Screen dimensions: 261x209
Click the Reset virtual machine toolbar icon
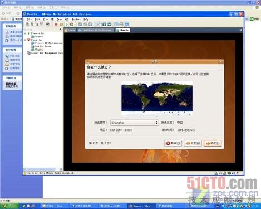click(72, 25)
